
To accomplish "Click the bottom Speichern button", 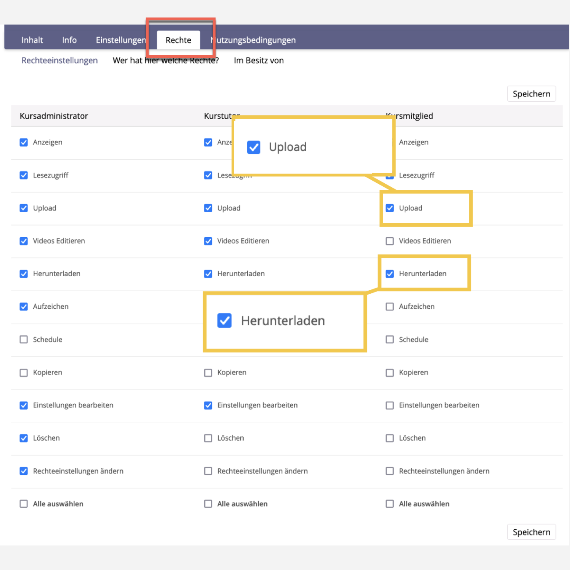I will (x=531, y=532).
